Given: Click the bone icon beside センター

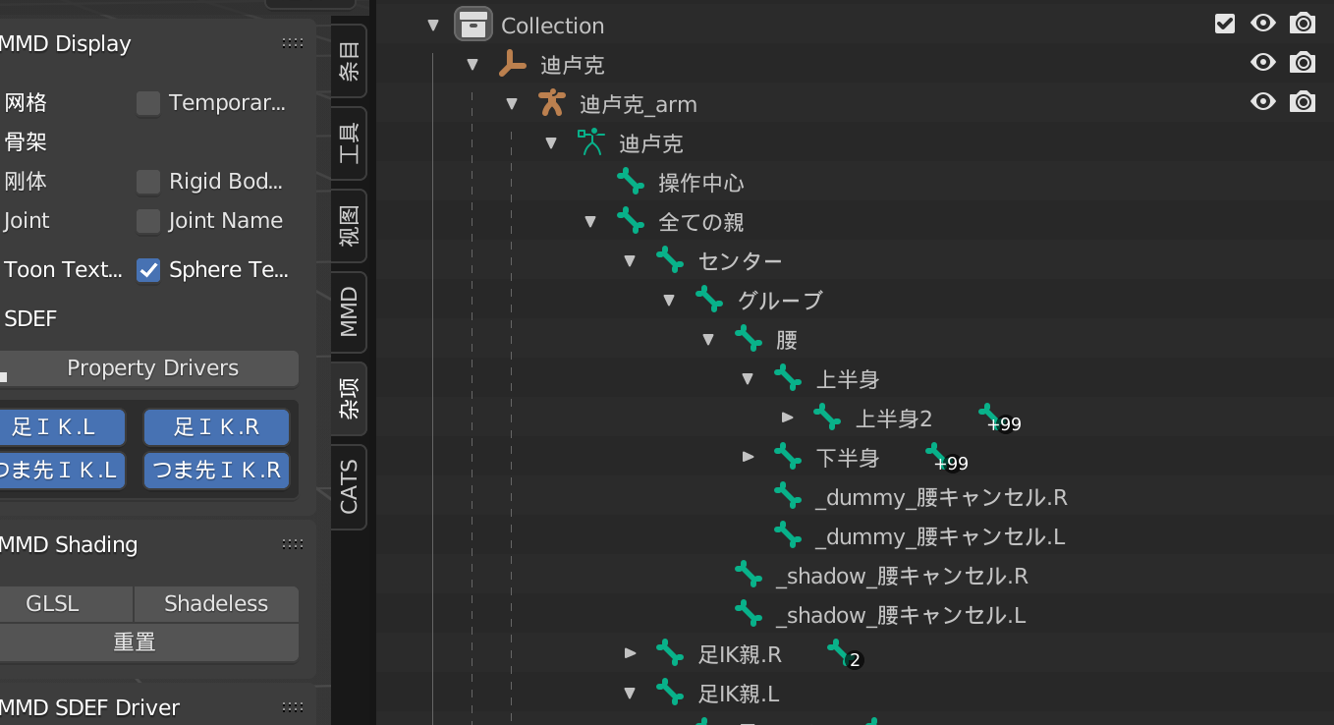Looking at the screenshot, I should click(x=669, y=260).
